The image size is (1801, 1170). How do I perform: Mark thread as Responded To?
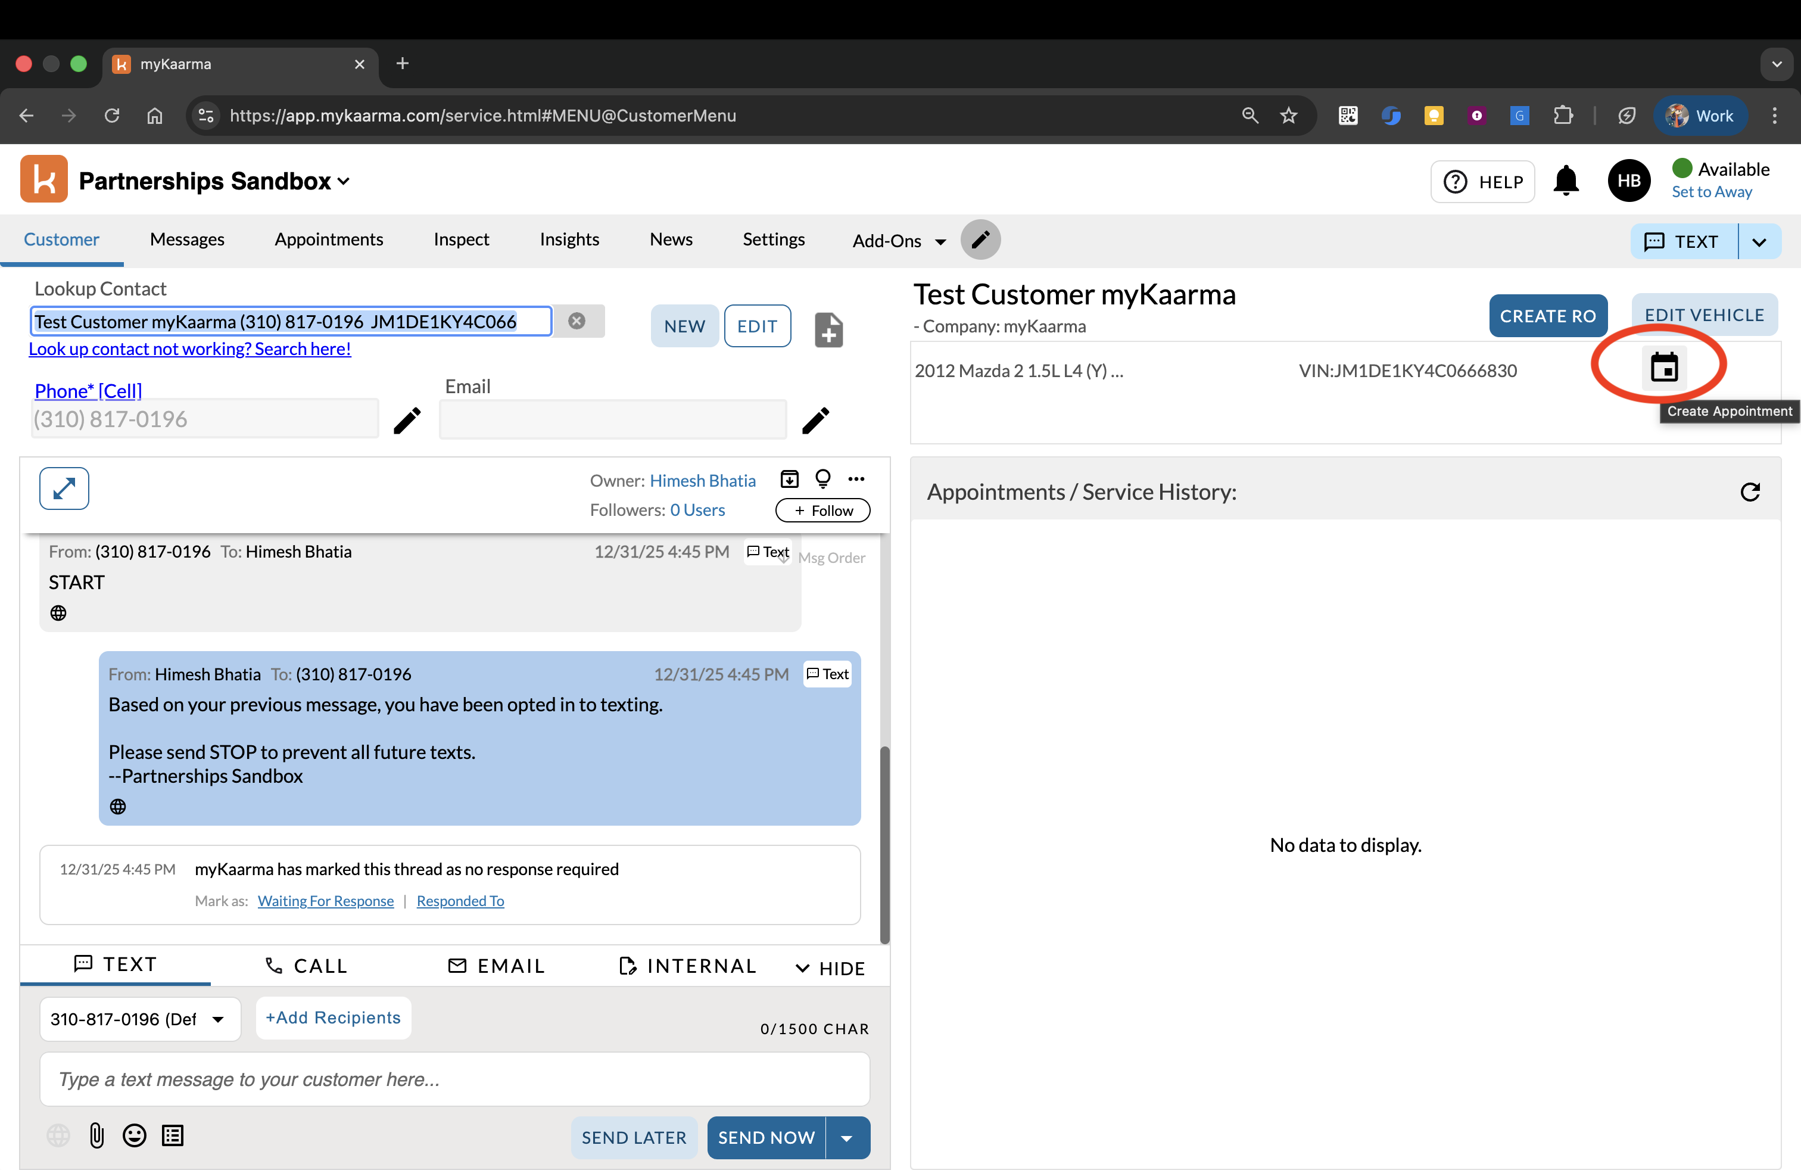pos(460,901)
